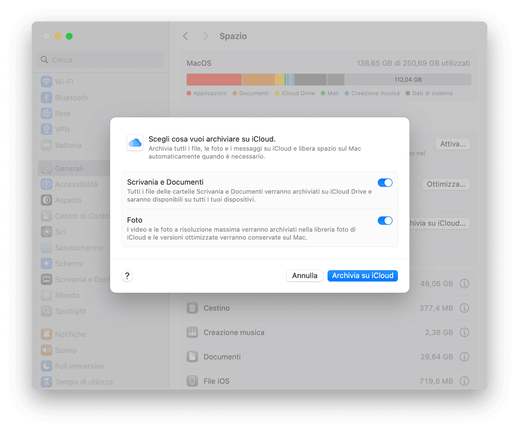Open Scrivania e Dock icon

click(47, 279)
